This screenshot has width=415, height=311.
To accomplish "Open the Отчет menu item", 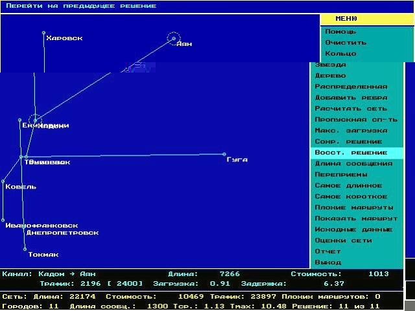I will pos(327,251).
